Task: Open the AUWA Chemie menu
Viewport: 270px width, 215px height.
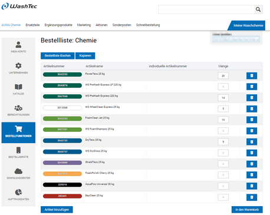Action: (11, 25)
